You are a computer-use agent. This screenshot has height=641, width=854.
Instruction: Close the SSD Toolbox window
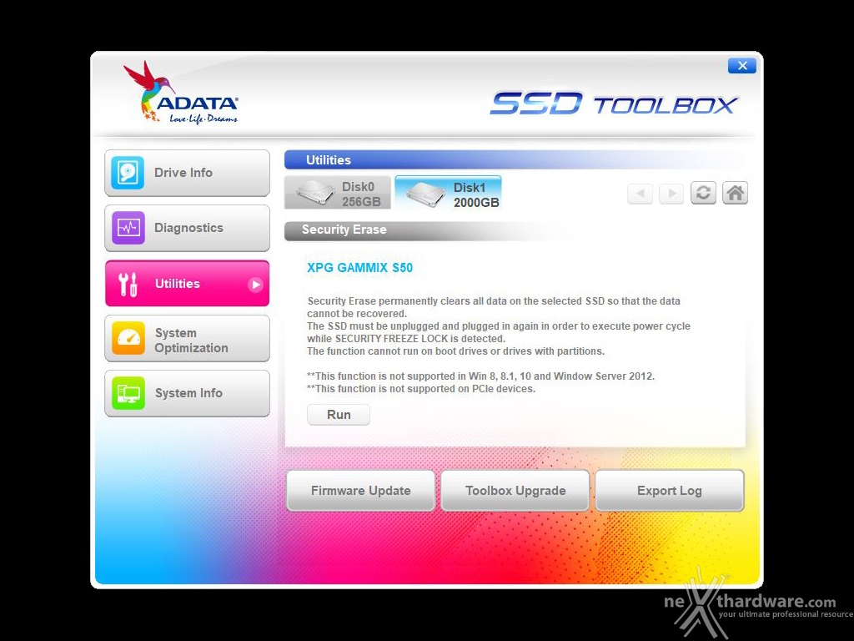click(x=741, y=66)
